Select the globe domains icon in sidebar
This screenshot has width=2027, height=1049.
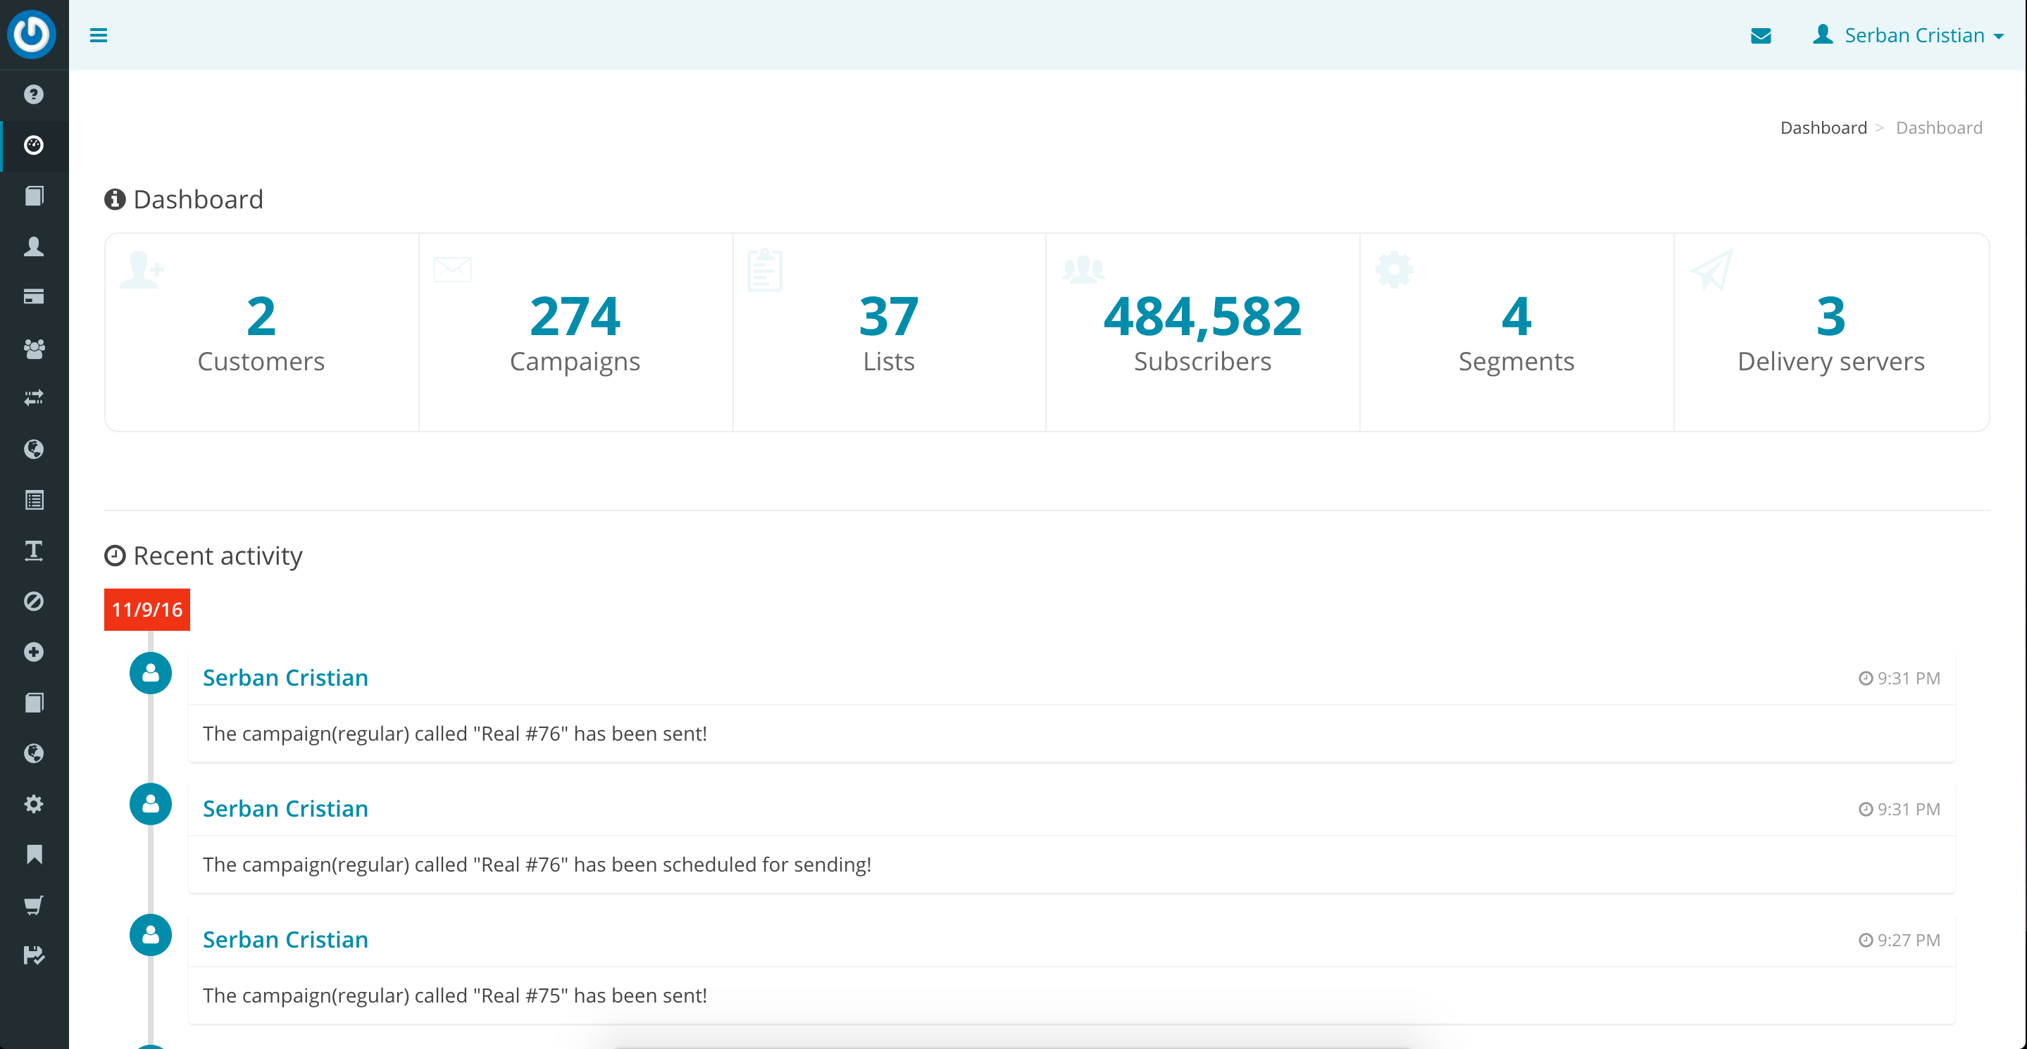coord(34,448)
